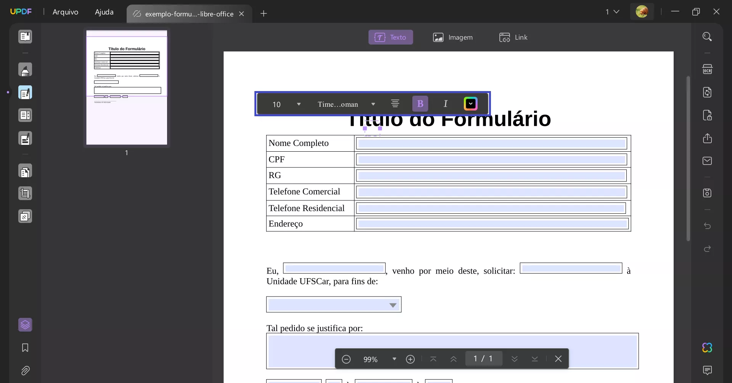Zoom out with the minus button
This screenshot has height=383, width=732.
(346, 359)
